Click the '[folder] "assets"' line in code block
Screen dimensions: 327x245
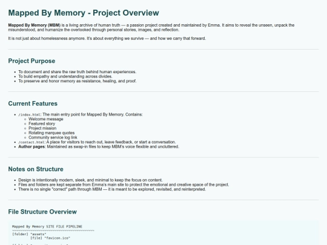29,234
